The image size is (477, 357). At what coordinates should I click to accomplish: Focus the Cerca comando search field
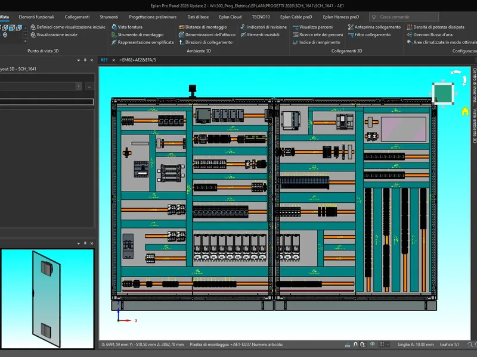404,17
